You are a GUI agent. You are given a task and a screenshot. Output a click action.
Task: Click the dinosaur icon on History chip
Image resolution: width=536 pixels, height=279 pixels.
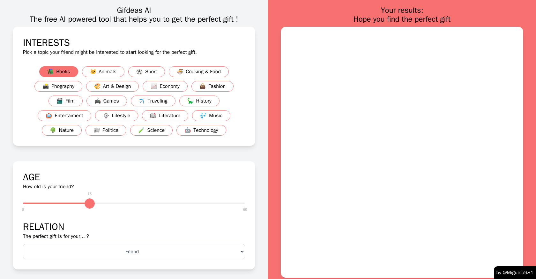coord(190,101)
